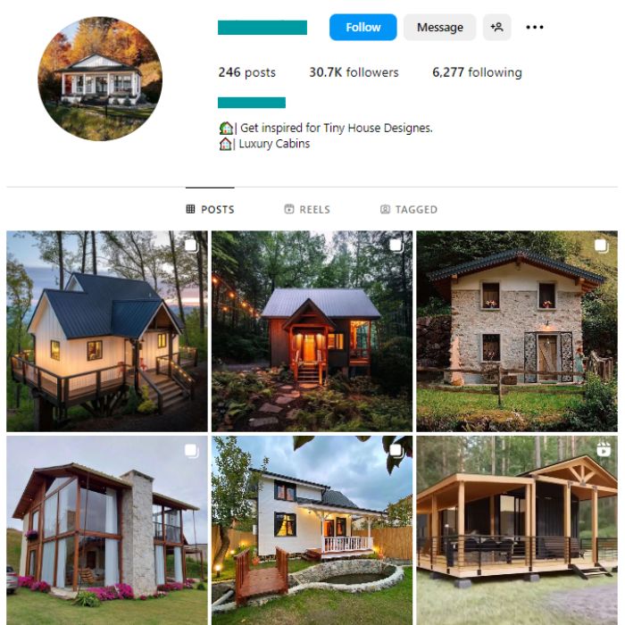The image size is (625, 625).
Task: Switch to the Tagged tab
Action: pyautogui.click(x=409, y=209)
